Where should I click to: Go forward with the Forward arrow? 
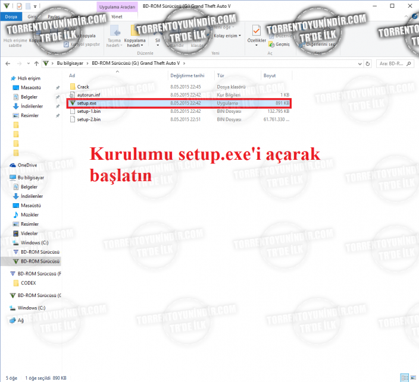19,64
